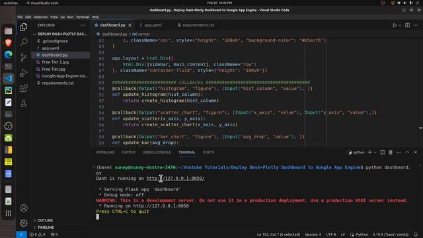Select Python language mode in status bar
This screenshot has height=238, width=423.
[x=362, y=235]
